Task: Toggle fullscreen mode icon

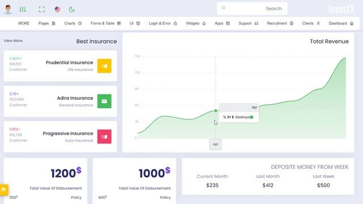Action: click(x=42, y=10)
